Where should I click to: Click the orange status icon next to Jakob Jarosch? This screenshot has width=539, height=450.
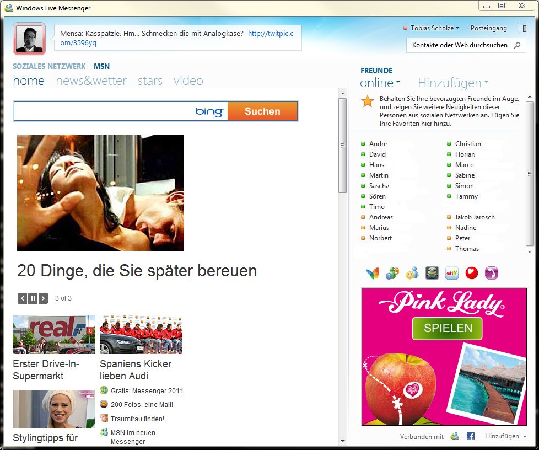tap(449, 217)
